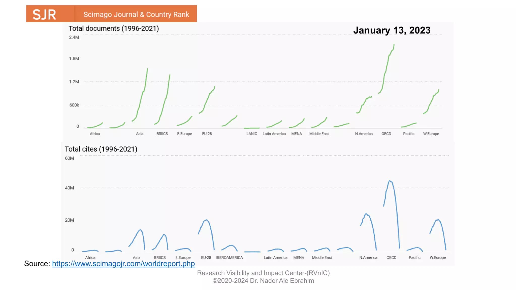Click the Total cites (1996-2021) title
Image resolution: width=516 pixels, height=290 pixels.
101,149
